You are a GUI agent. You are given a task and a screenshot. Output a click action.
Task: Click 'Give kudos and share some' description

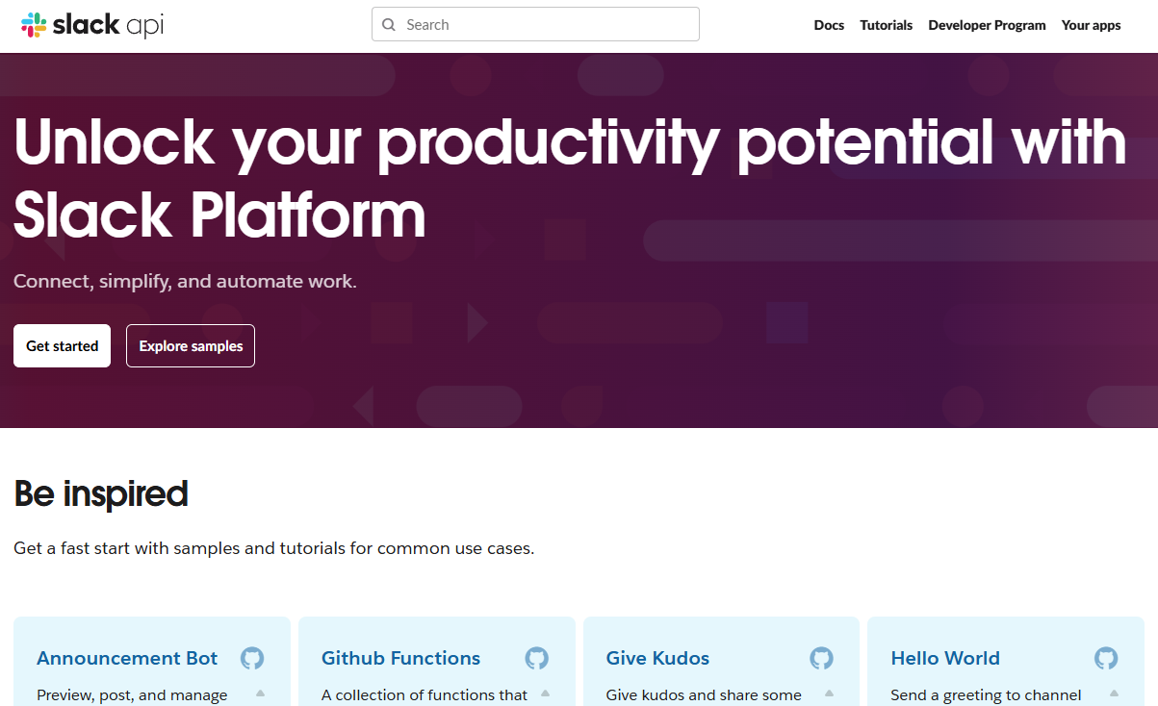[x=704, y=694]
